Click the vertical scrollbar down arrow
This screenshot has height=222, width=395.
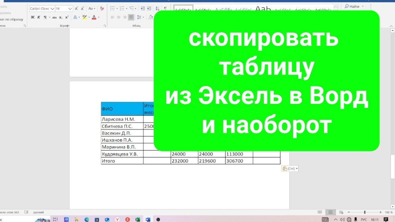[x=393, y=207]
